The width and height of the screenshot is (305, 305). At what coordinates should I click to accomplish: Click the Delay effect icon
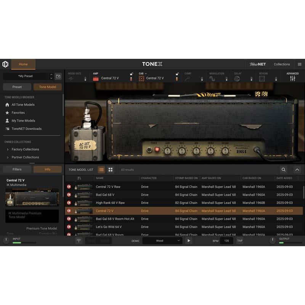[x=237, y=79]
